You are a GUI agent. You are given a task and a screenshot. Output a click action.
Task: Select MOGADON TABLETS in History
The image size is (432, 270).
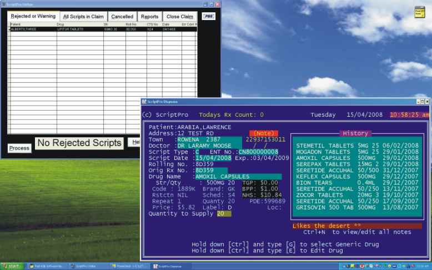click(358, 152)
